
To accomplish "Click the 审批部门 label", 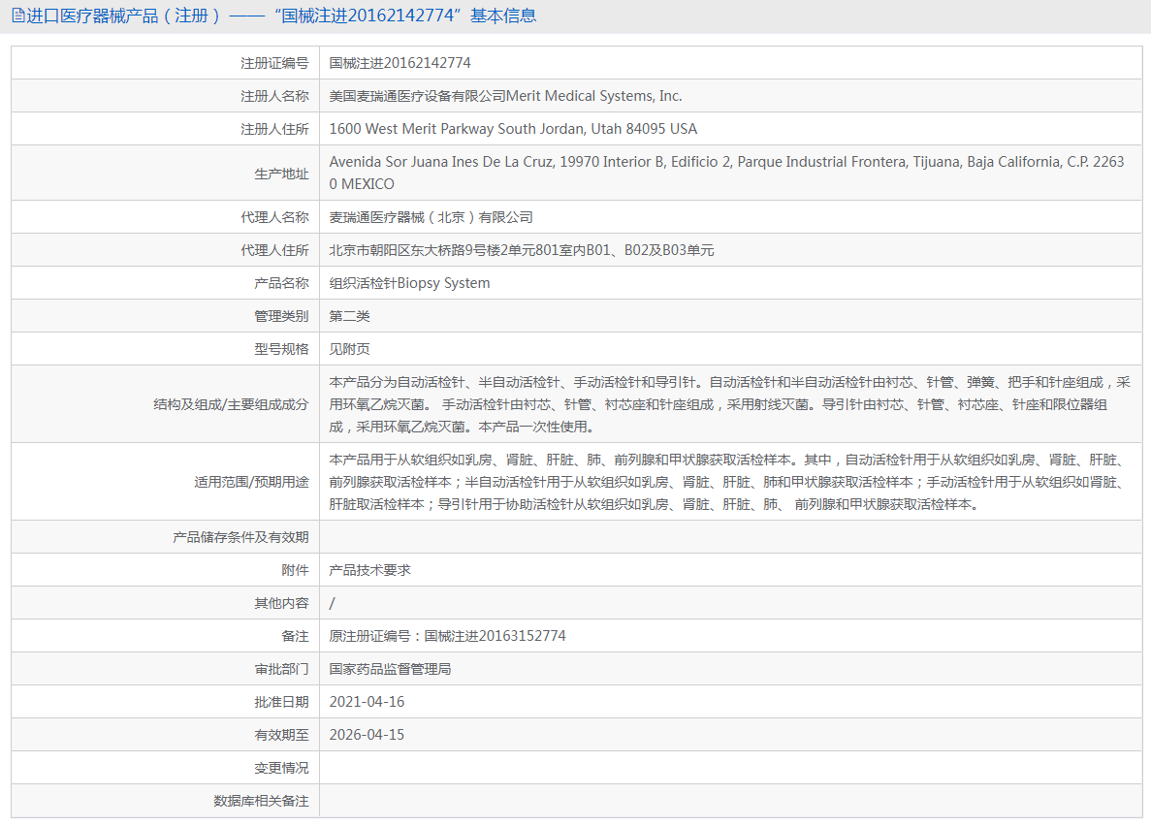I will (x=281, y=670).
